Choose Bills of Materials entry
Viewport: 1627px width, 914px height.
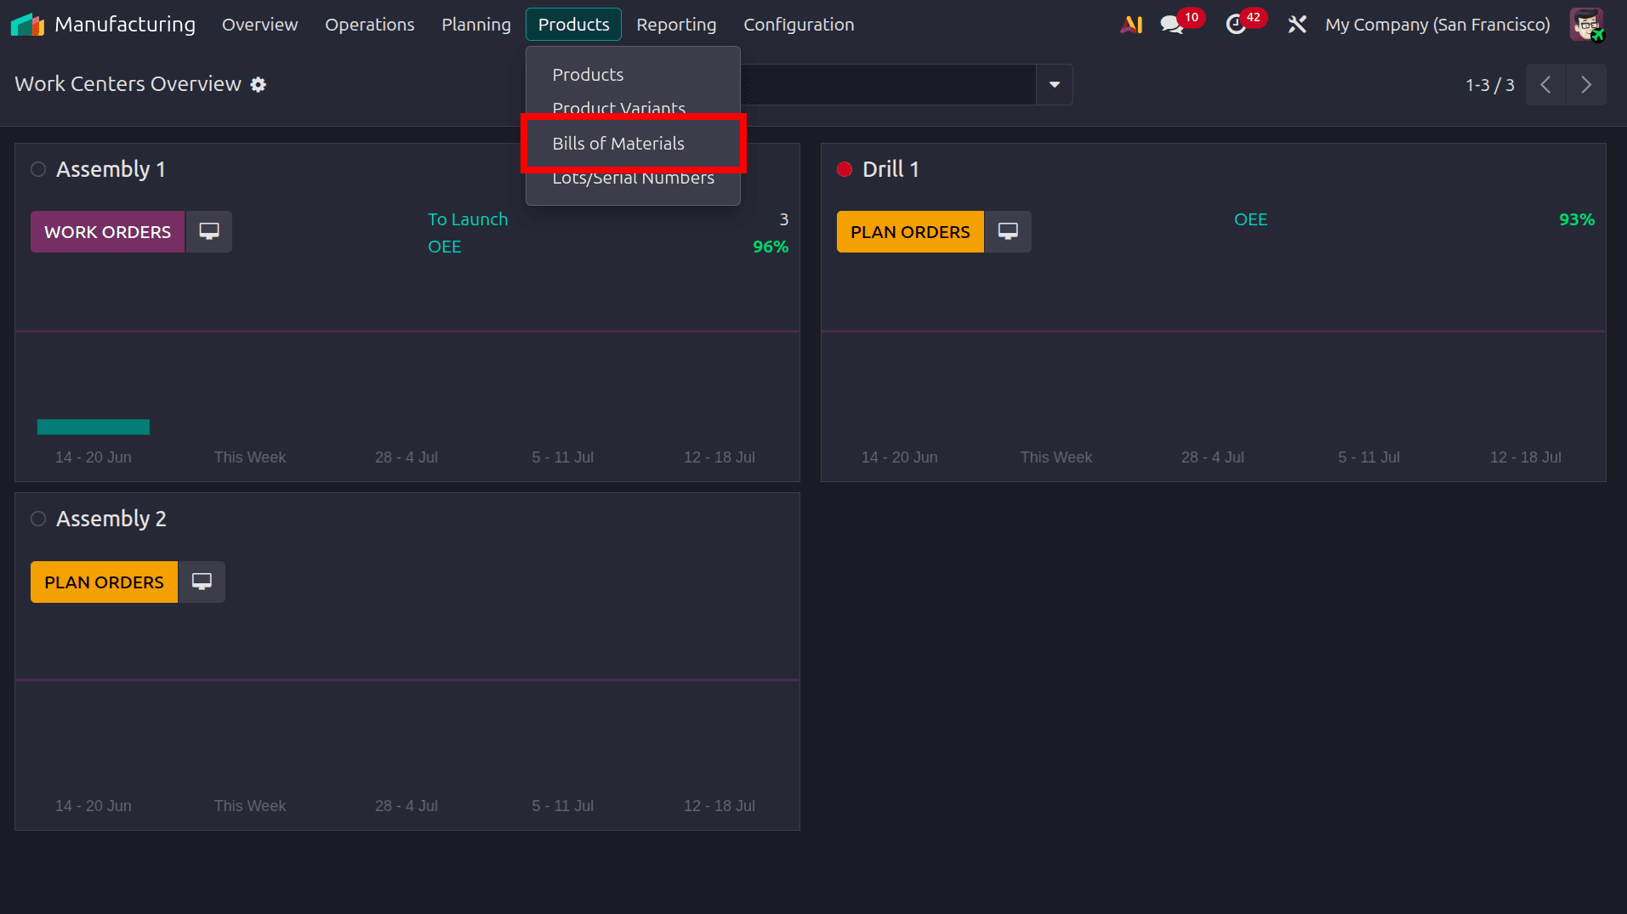point(633,144)
